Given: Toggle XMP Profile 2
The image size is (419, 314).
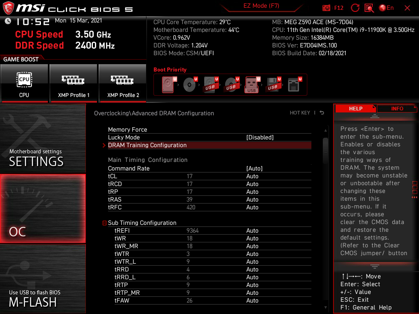Looking at the screenshot, I should [123, 83].
